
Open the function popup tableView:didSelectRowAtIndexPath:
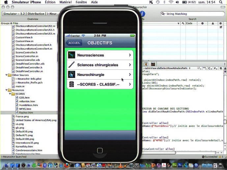[167, 68]
